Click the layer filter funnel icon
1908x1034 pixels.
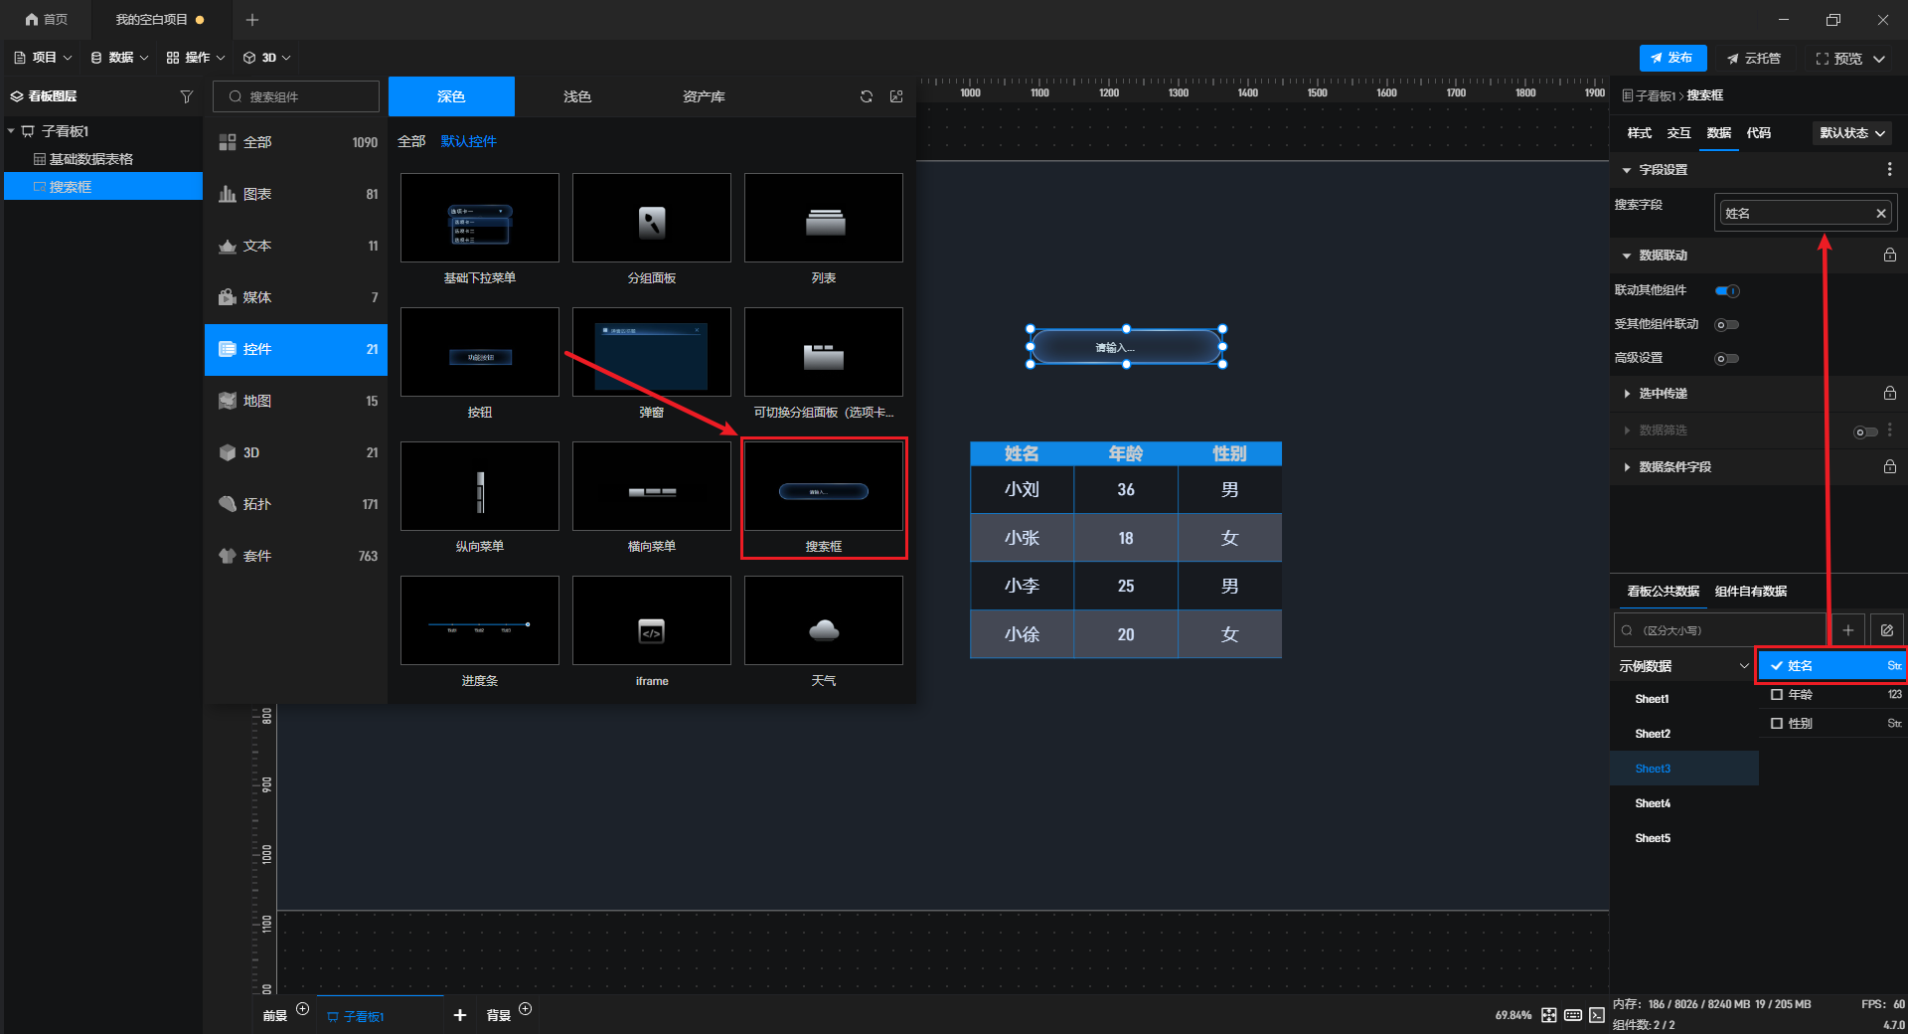point(186,96)
